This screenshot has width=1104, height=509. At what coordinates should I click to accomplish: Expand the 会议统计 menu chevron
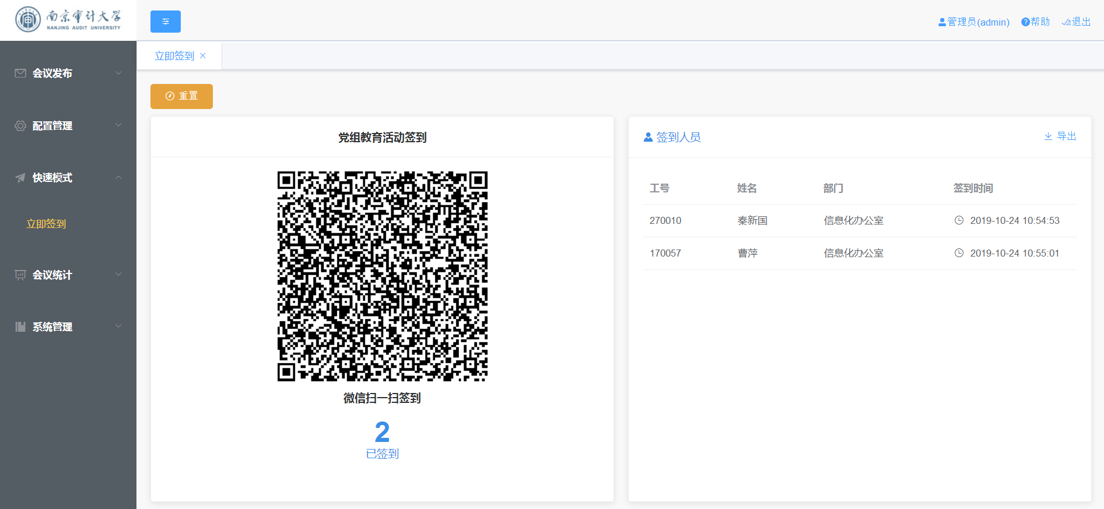pos(118,274)
